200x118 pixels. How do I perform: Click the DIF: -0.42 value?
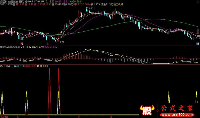point(26,47)
